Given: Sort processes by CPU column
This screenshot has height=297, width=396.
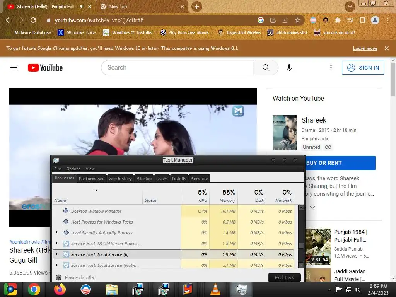Looking at the screenshot, I should click(x=195, y=196).
